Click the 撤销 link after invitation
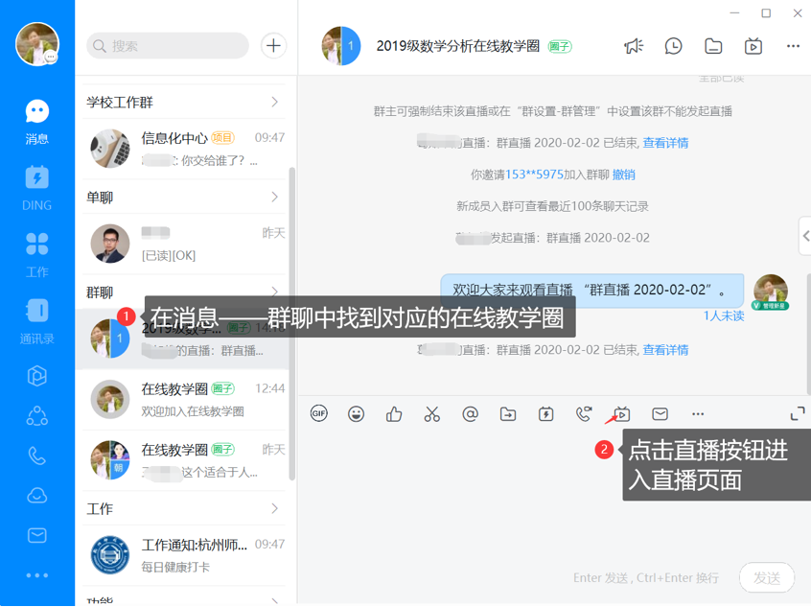The image size is (811, 607). pos(623,175)
